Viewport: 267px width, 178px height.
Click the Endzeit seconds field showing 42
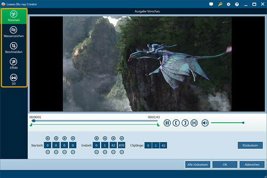[x=113, y=145]
